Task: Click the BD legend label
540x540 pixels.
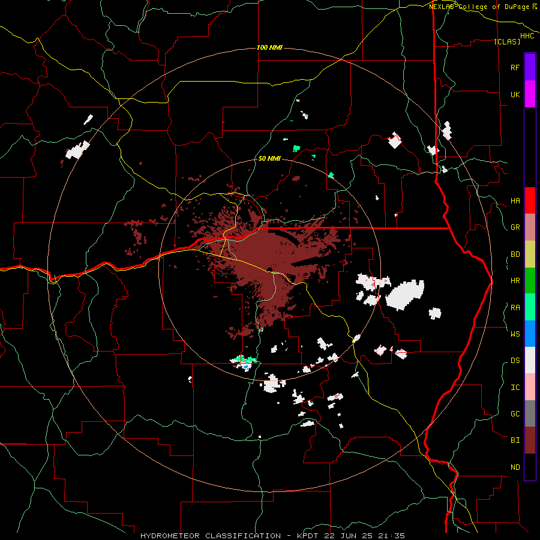Action: click(x=515, y=254)
